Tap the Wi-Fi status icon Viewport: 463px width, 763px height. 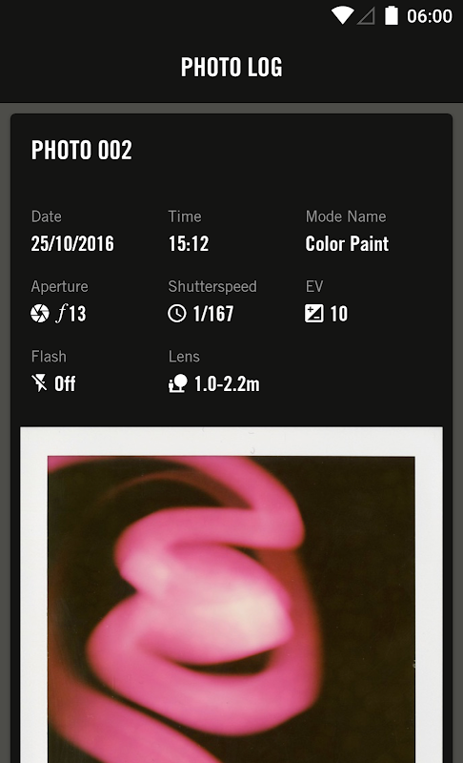(343, 15)
